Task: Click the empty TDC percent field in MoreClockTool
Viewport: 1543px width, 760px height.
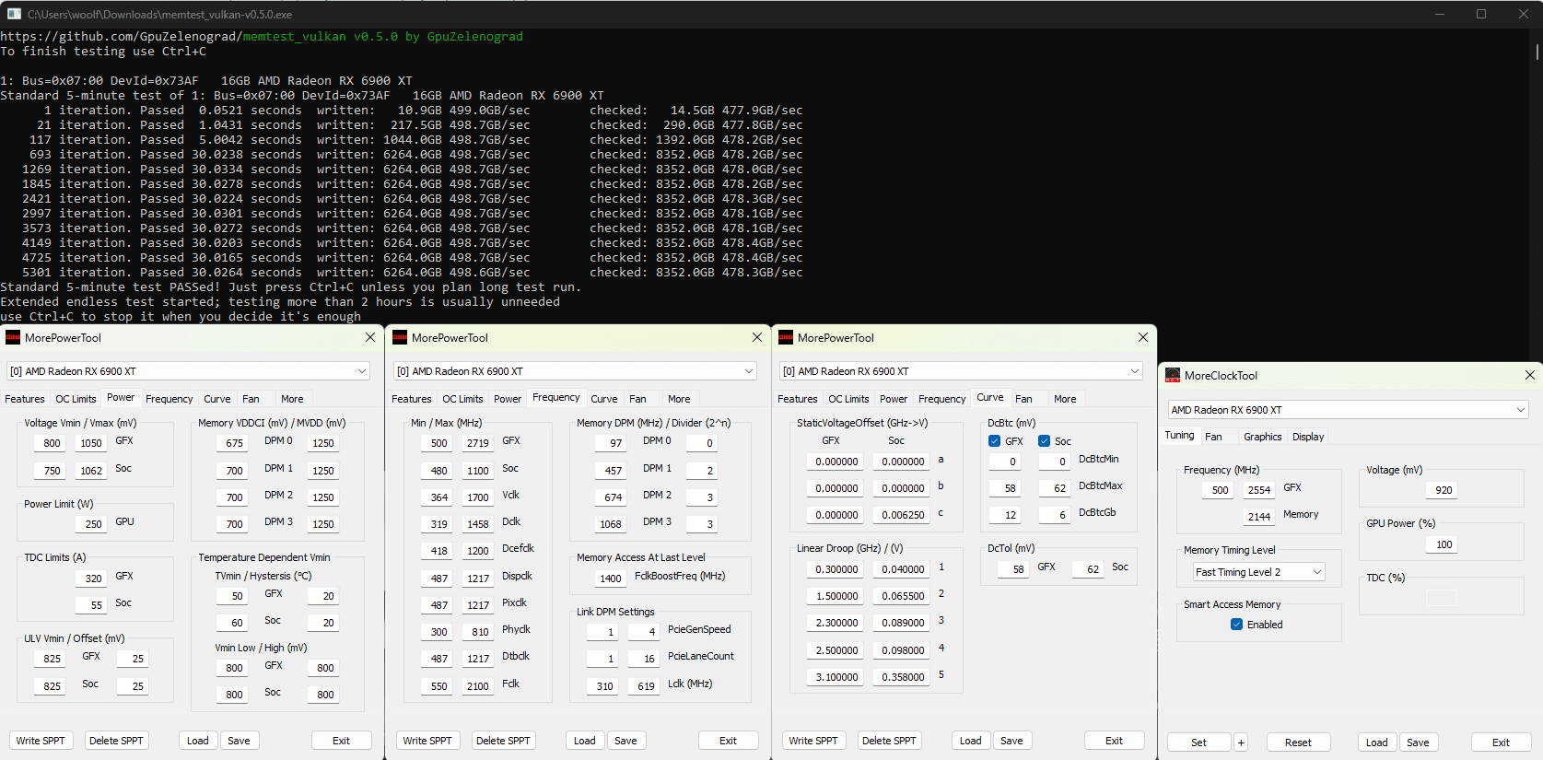Action: (x=1442, y=598)
